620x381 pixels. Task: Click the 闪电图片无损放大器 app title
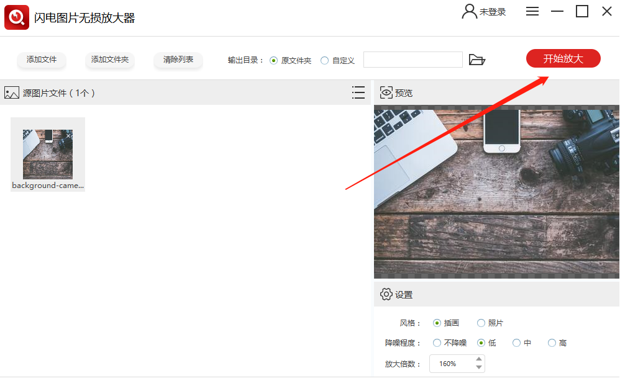[84, 18]
